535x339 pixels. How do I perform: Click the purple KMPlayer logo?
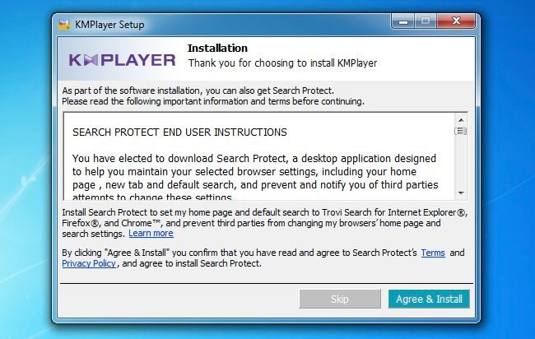122,60
